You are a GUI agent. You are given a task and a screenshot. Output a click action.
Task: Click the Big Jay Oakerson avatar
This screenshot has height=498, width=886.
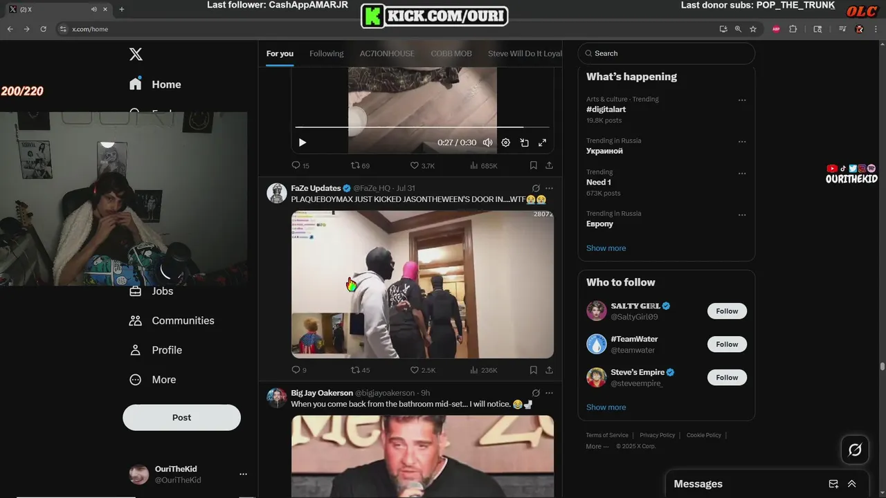pyautogui.click(x=277, y=398)
